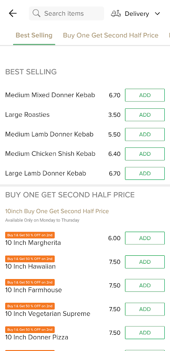Select the 10 Inch Hawaiian item name
The height and width of the screenshot is (351, 170).
[30, 266]
